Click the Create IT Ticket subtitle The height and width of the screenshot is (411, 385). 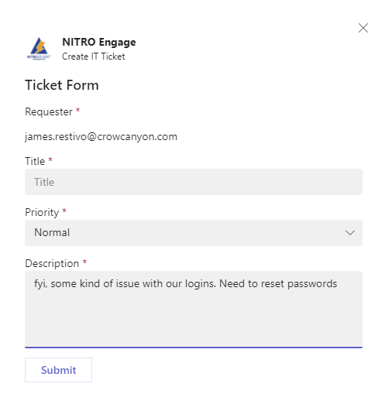[94, 57]
